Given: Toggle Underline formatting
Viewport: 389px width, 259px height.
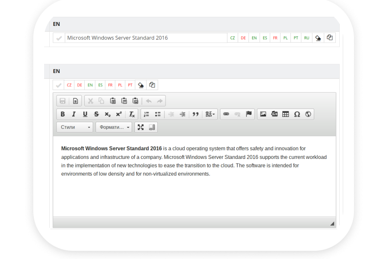Looking at the screenshot, I should 85,114.
